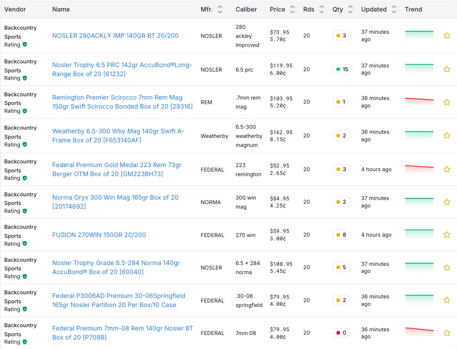The height and width of the screenshot is (349, 457).
Task: Sort table by Updated column arrows
Action: 394,9
